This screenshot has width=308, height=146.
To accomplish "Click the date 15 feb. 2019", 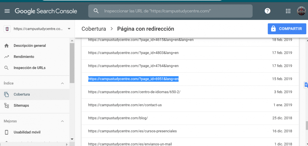I will 282,79.
